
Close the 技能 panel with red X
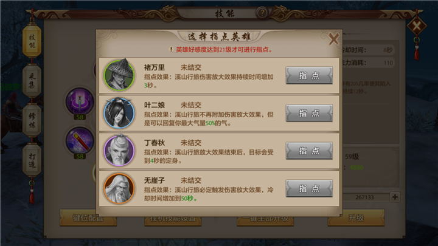(417, 27)
